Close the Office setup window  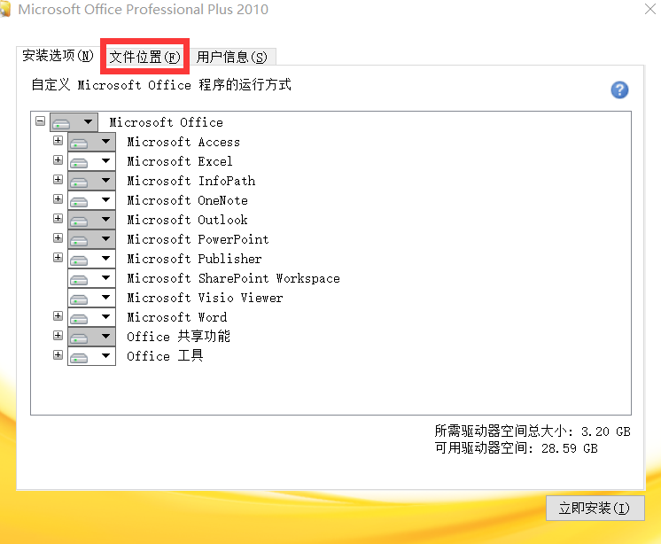[650, 9]
